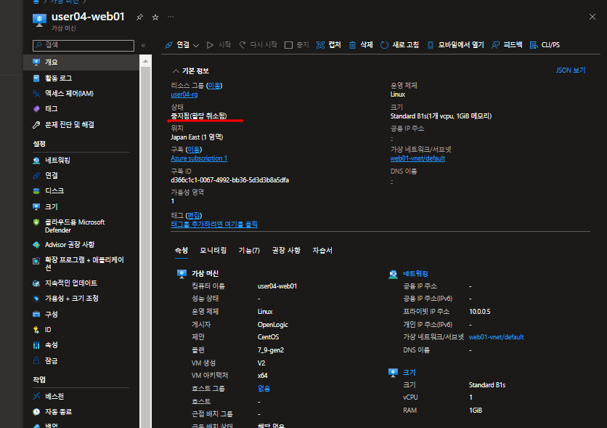Click the sidebar scrollbar up arrow
Image resolution: width=607 pixels, height=428 pixels.
(145, 61)
